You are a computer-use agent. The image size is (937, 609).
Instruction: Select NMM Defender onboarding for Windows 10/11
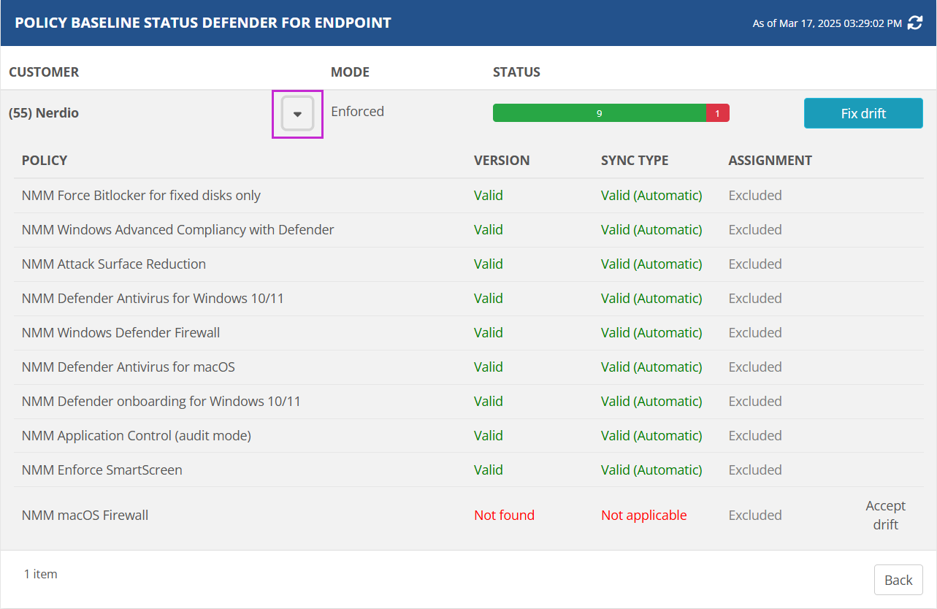(161, 401)
